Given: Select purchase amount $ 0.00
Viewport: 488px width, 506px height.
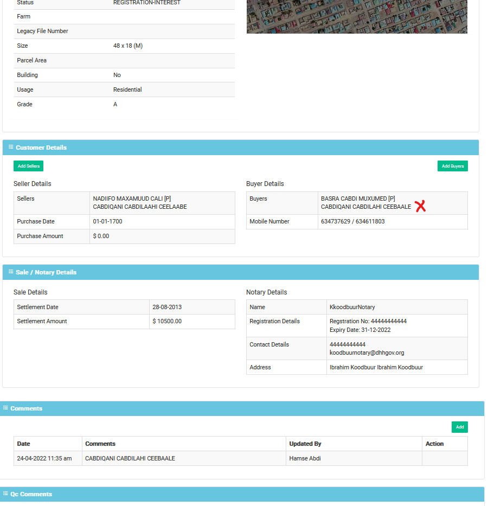Looking at the screenshot, I should coord(101,236).
